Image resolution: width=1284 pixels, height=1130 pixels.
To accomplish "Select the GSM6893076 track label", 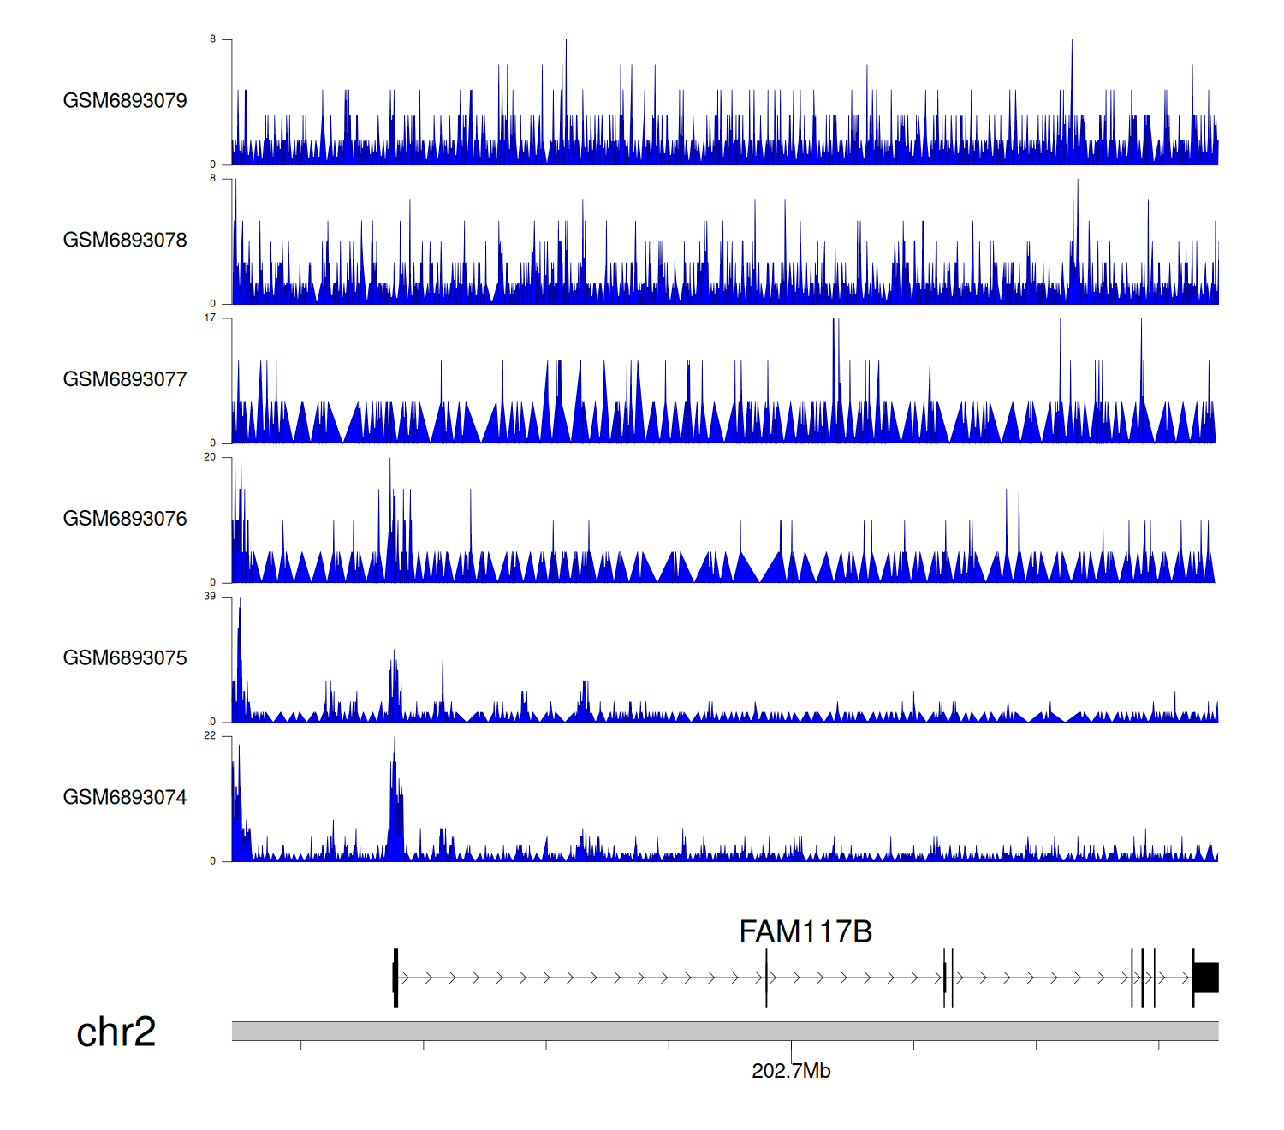I will click(x=125, y=519).
